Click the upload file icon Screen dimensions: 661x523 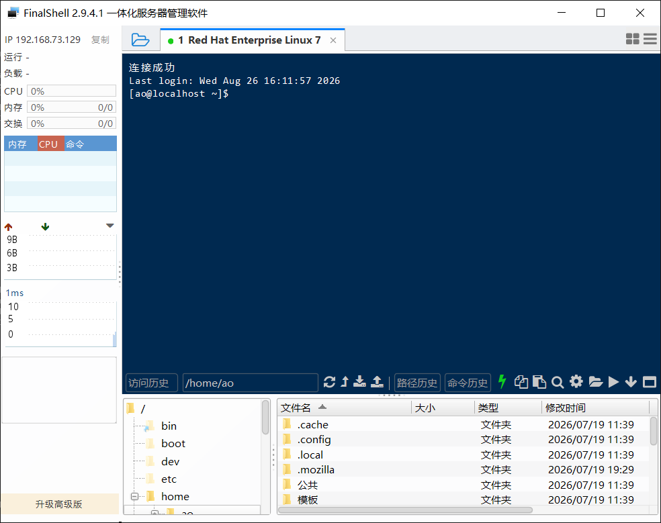click(x=377, y=382)
